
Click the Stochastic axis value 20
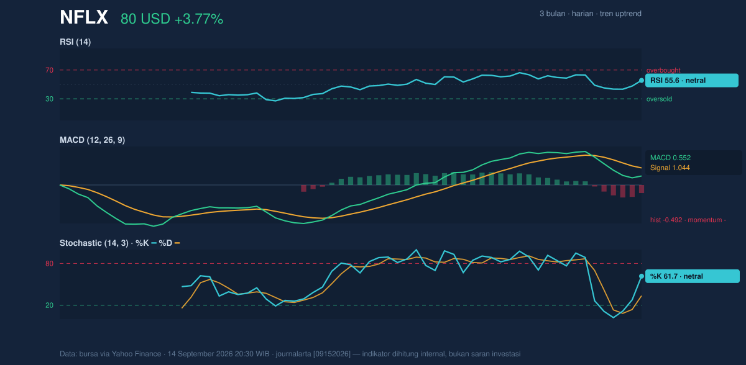49,305
